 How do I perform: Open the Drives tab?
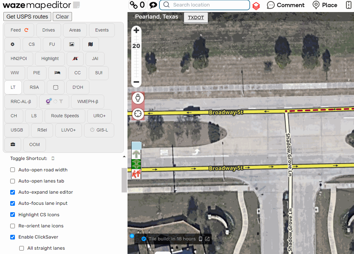tap(49, 30)
